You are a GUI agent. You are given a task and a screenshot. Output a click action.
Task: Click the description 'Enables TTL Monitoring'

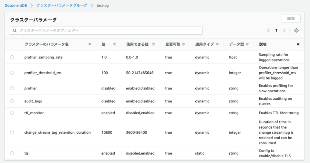point(279,113)
